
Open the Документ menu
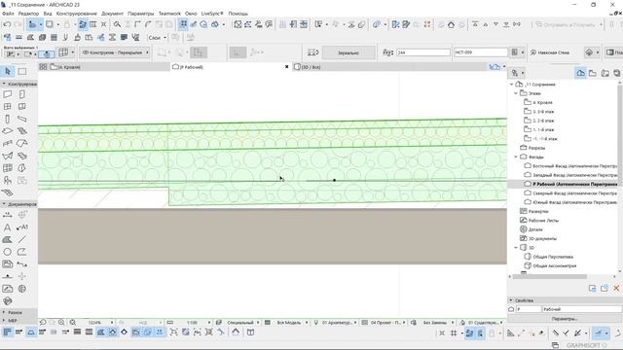pos(112,14)
